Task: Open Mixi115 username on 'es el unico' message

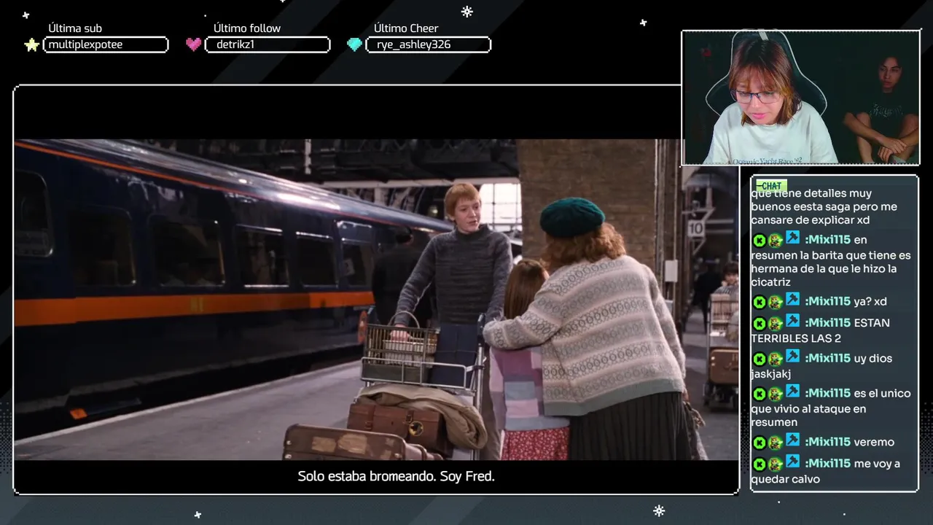Action: pos(827,393)
